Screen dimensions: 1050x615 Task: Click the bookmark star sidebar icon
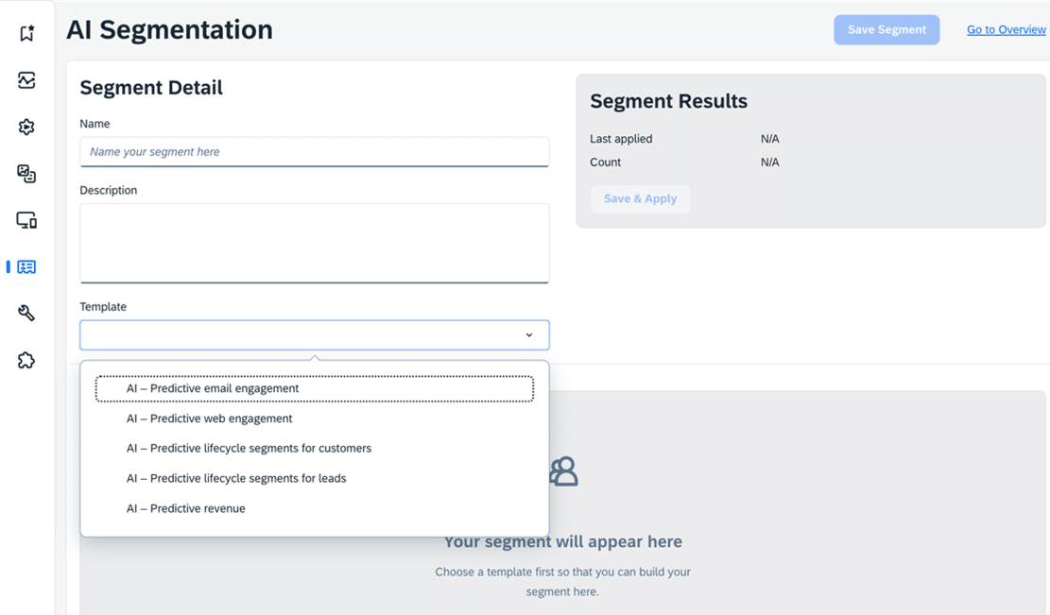[x=26, y=34]
